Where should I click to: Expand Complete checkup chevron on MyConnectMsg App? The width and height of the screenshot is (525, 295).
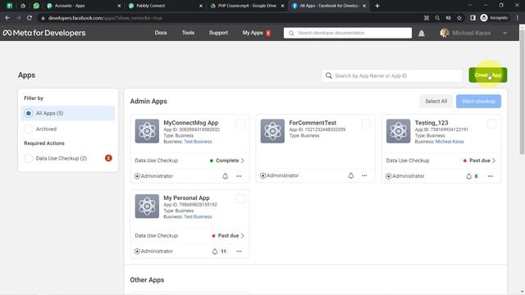click(x=243, y=161)
